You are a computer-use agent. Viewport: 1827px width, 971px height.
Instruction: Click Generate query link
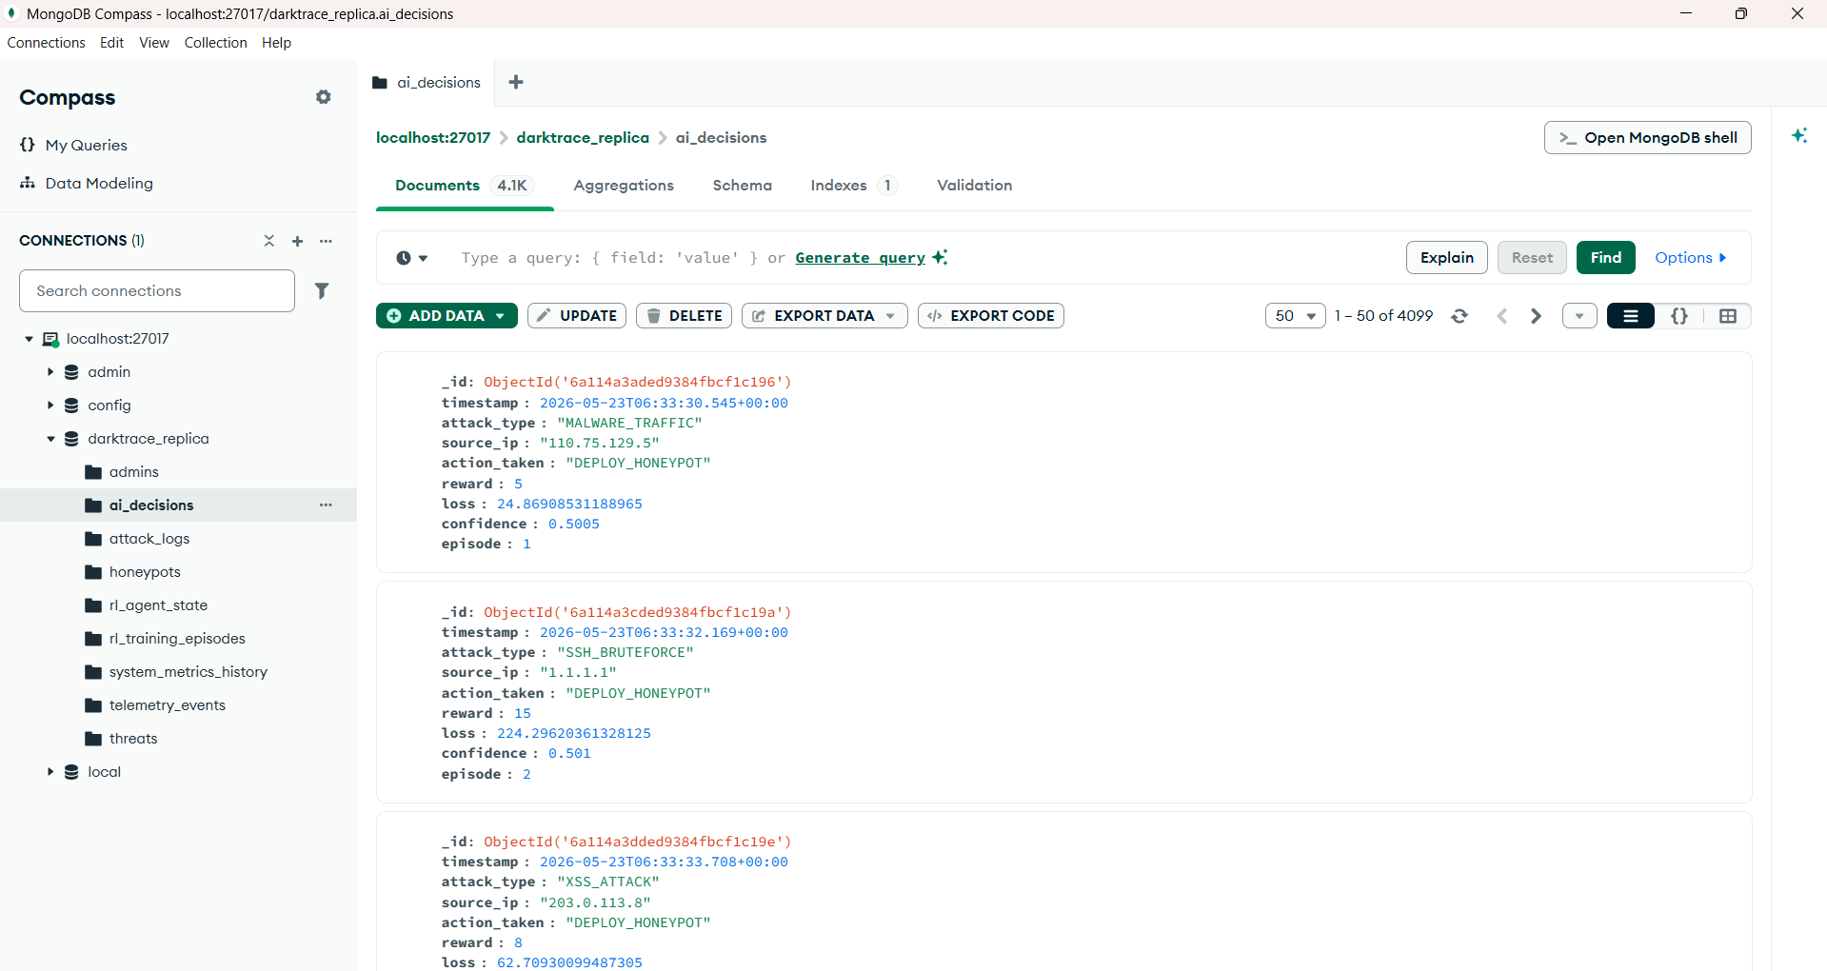[860, 258]
